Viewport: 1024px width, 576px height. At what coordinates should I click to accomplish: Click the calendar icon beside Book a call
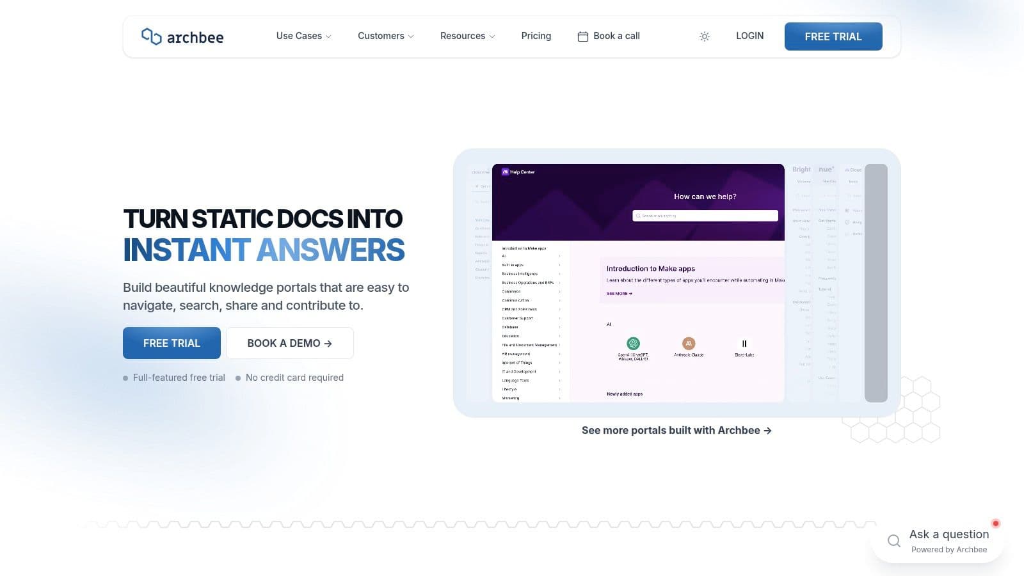coord(583,36)
